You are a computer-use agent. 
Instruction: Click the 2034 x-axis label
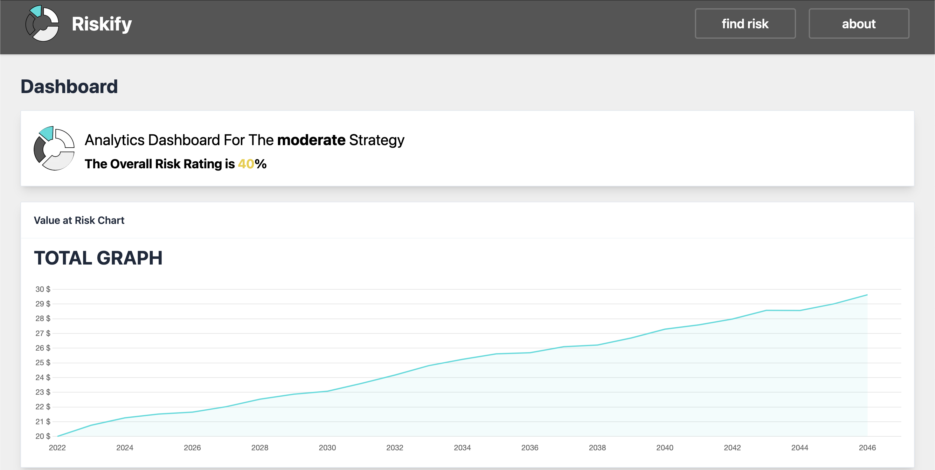coord(462,447)
